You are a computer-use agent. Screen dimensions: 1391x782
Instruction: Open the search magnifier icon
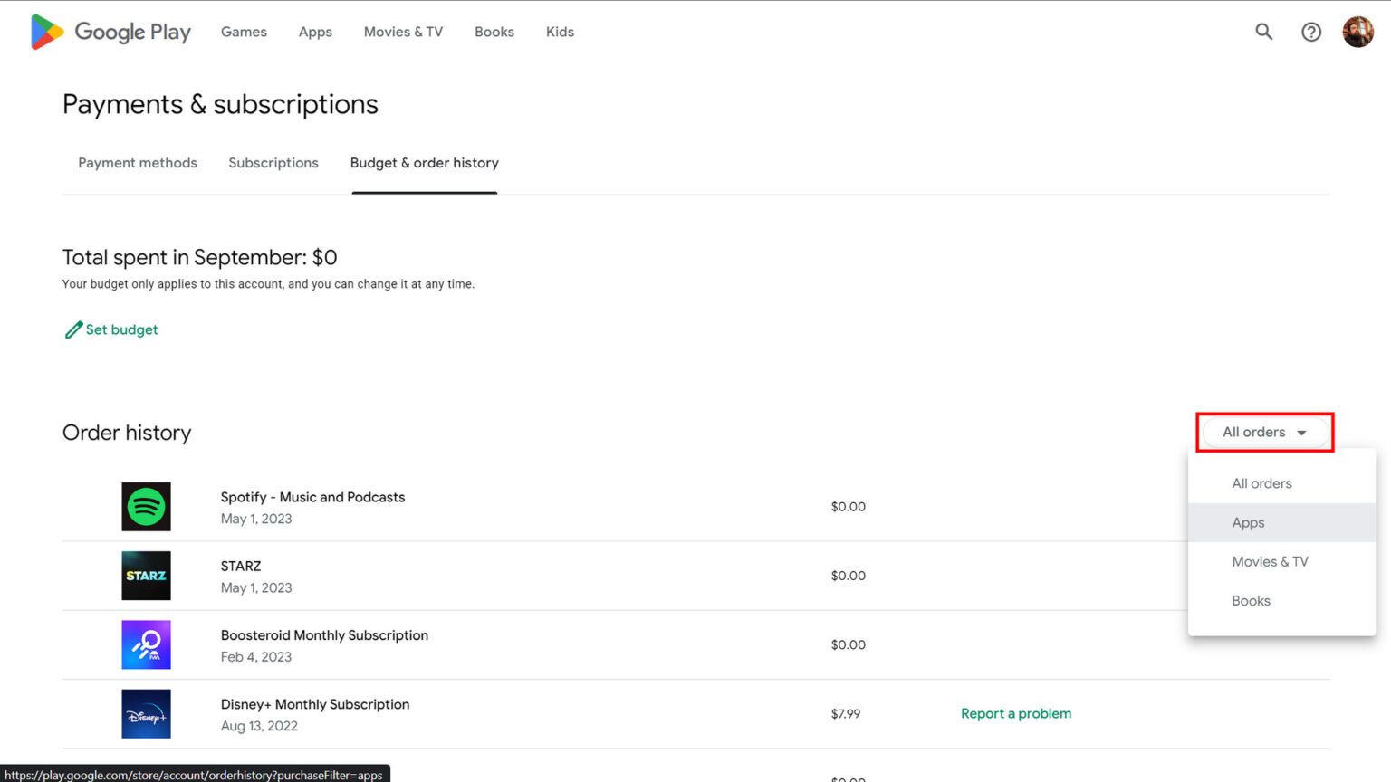[1264, 32]
